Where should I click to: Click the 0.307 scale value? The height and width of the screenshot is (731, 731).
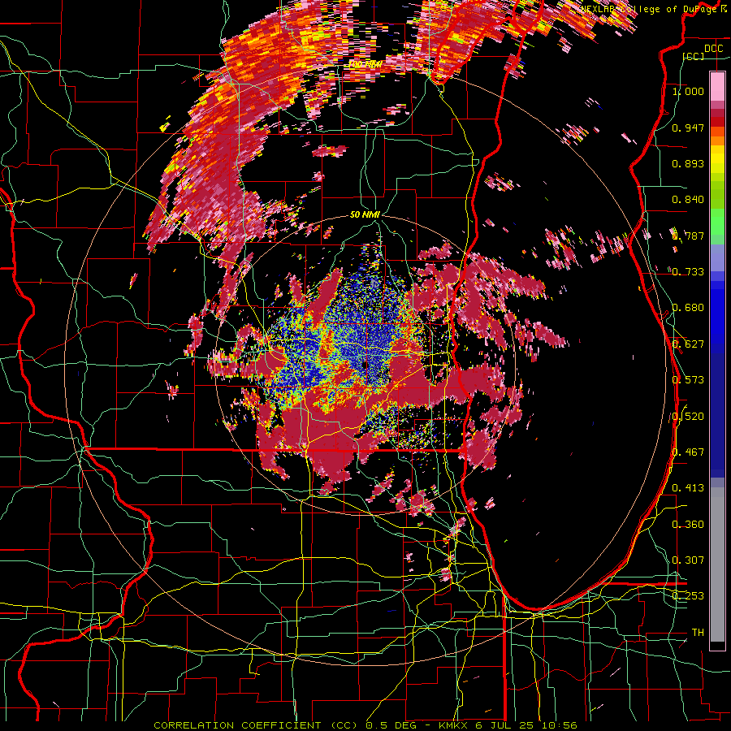(x=688, y=560)
